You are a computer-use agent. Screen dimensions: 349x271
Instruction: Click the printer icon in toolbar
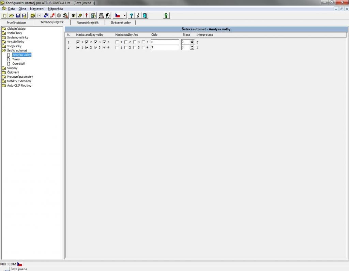[101, 15]
